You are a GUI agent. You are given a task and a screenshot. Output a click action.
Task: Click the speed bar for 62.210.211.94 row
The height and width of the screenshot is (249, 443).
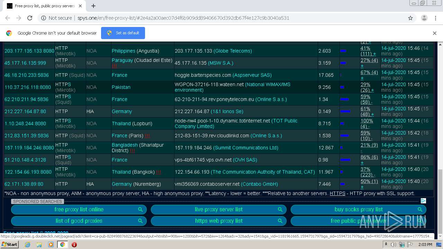344,99
